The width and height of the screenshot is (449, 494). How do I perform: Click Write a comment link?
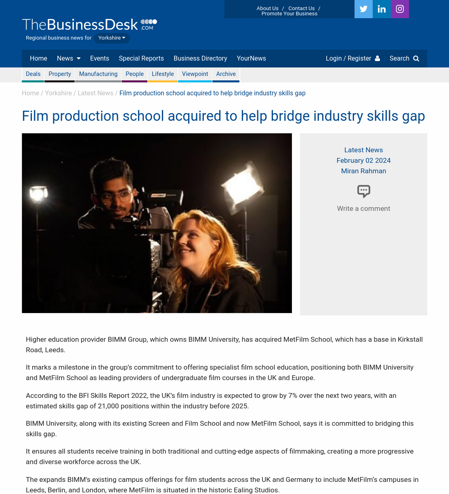363,209
